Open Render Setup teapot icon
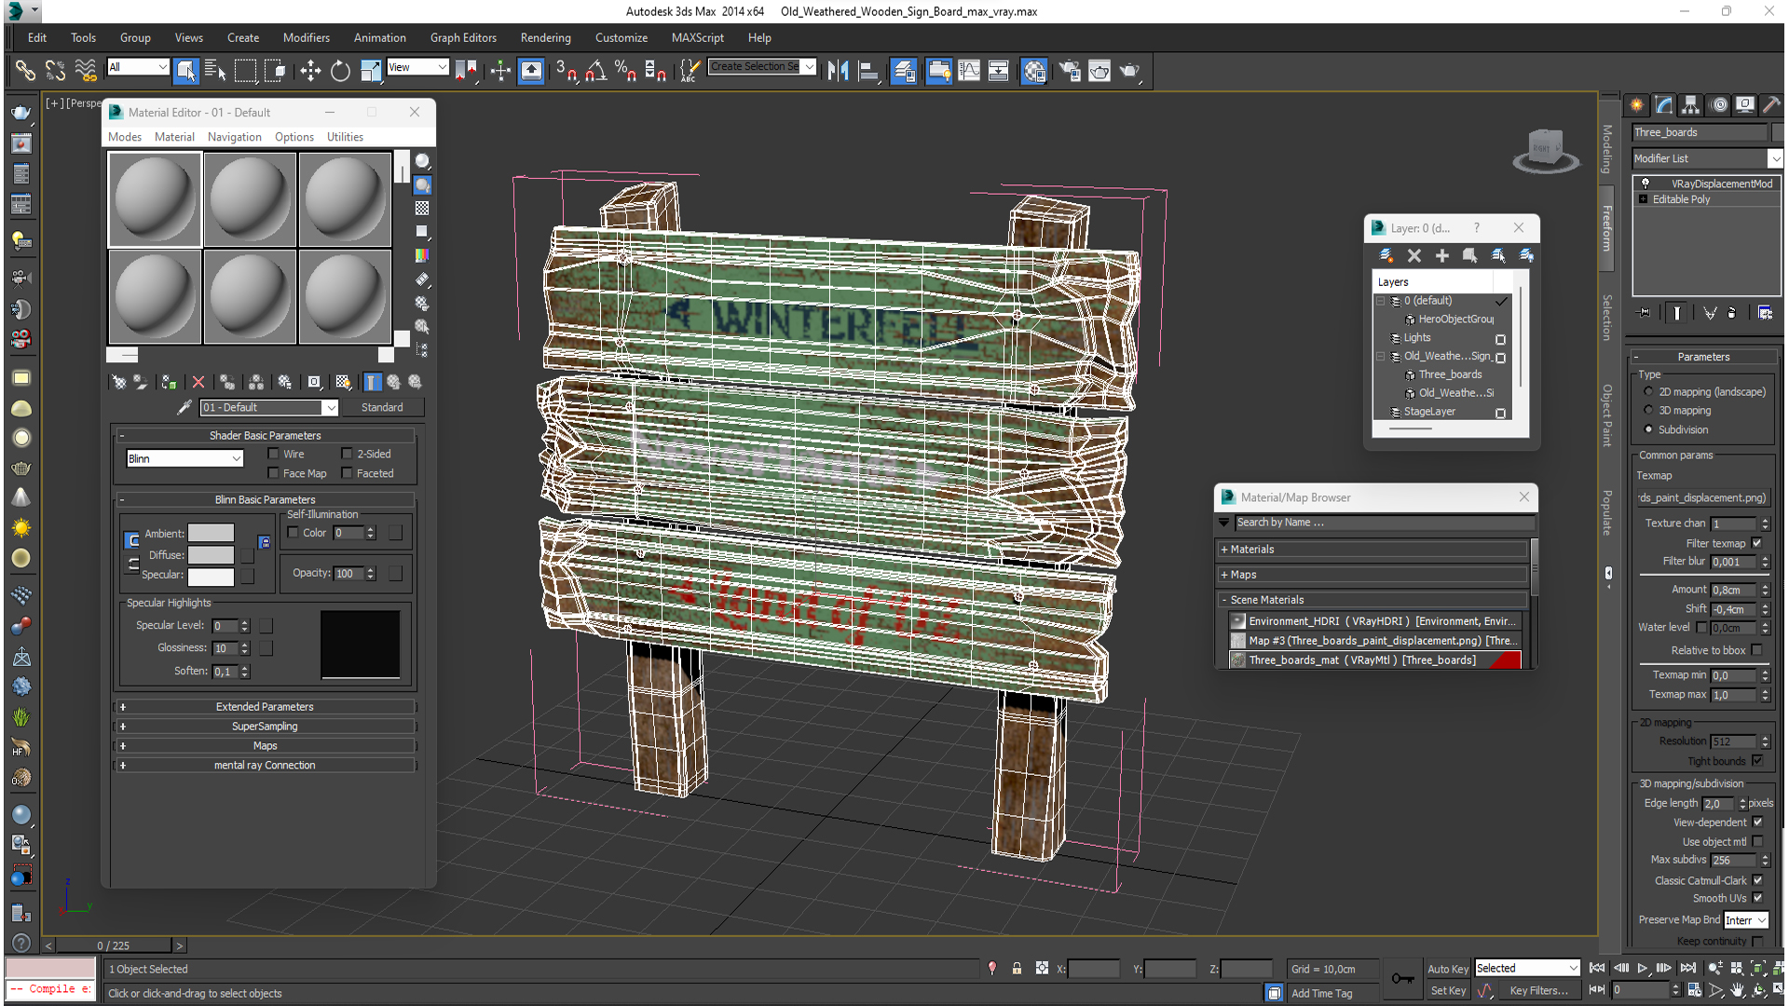The image size is (1789, 1006). pyautogui.click(x=1070, y=71)
